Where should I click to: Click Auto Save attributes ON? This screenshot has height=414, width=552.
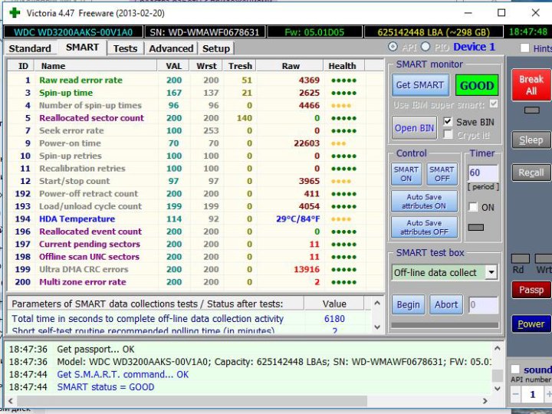tap(422, 202)
